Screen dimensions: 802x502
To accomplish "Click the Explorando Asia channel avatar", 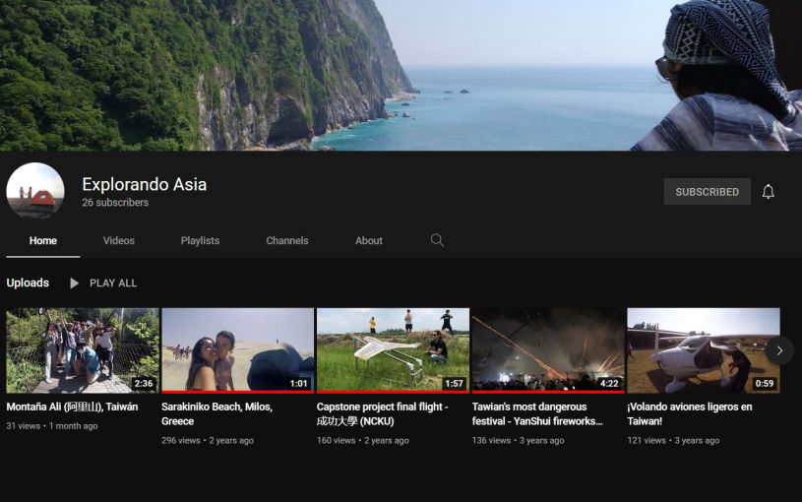I will pyautogui.click(x=35, y=191).
